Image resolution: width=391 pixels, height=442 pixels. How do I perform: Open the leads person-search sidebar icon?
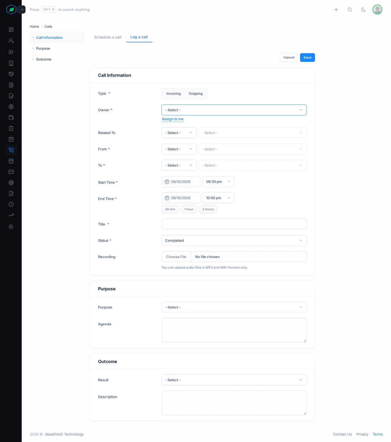coord(11,40)
